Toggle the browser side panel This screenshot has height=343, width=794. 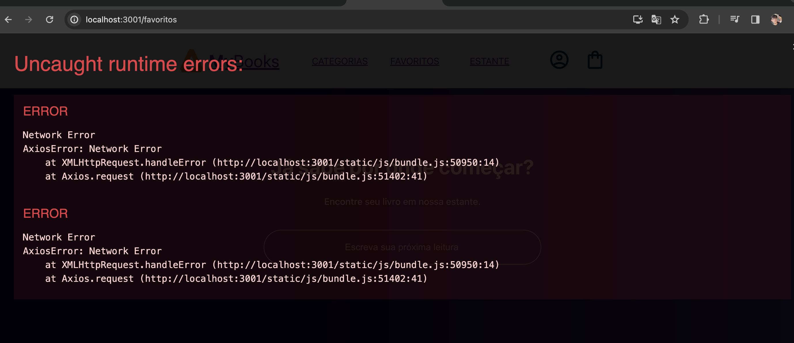coord(755,20)
